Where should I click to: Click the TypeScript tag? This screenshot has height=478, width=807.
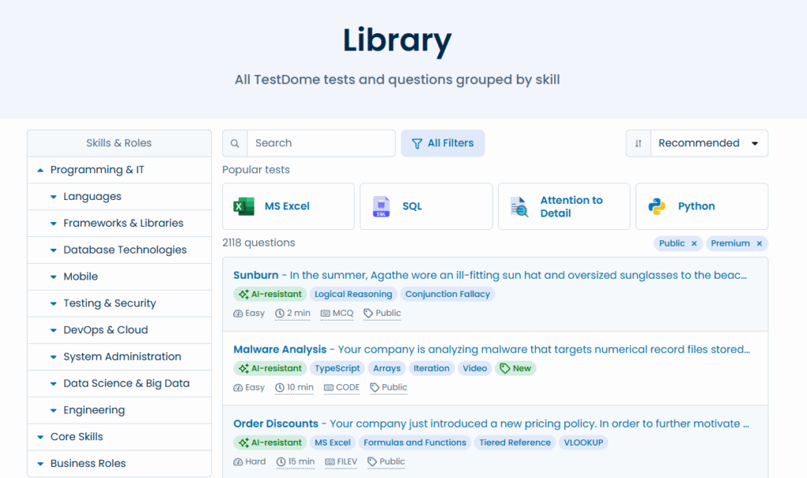tap(337, 369)
